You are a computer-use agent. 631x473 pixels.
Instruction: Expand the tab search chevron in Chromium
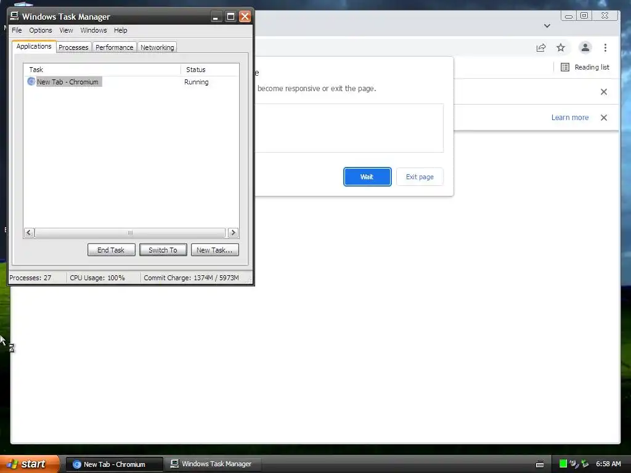click(x=547, y=26)
